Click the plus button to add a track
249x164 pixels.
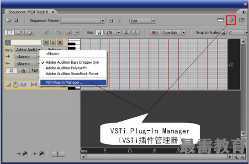69,33
